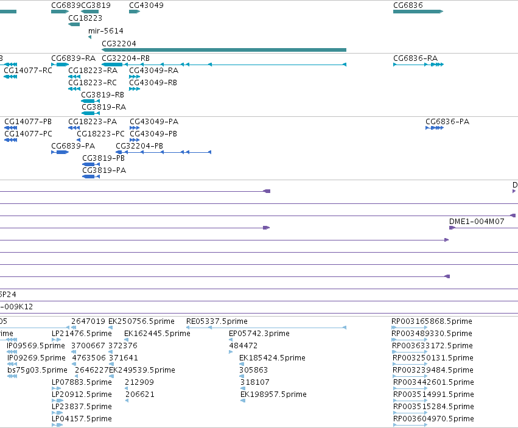The height and width of the screenshot is (428, 518).
Task: Select protein CG14077-PC
Action: 10,140
